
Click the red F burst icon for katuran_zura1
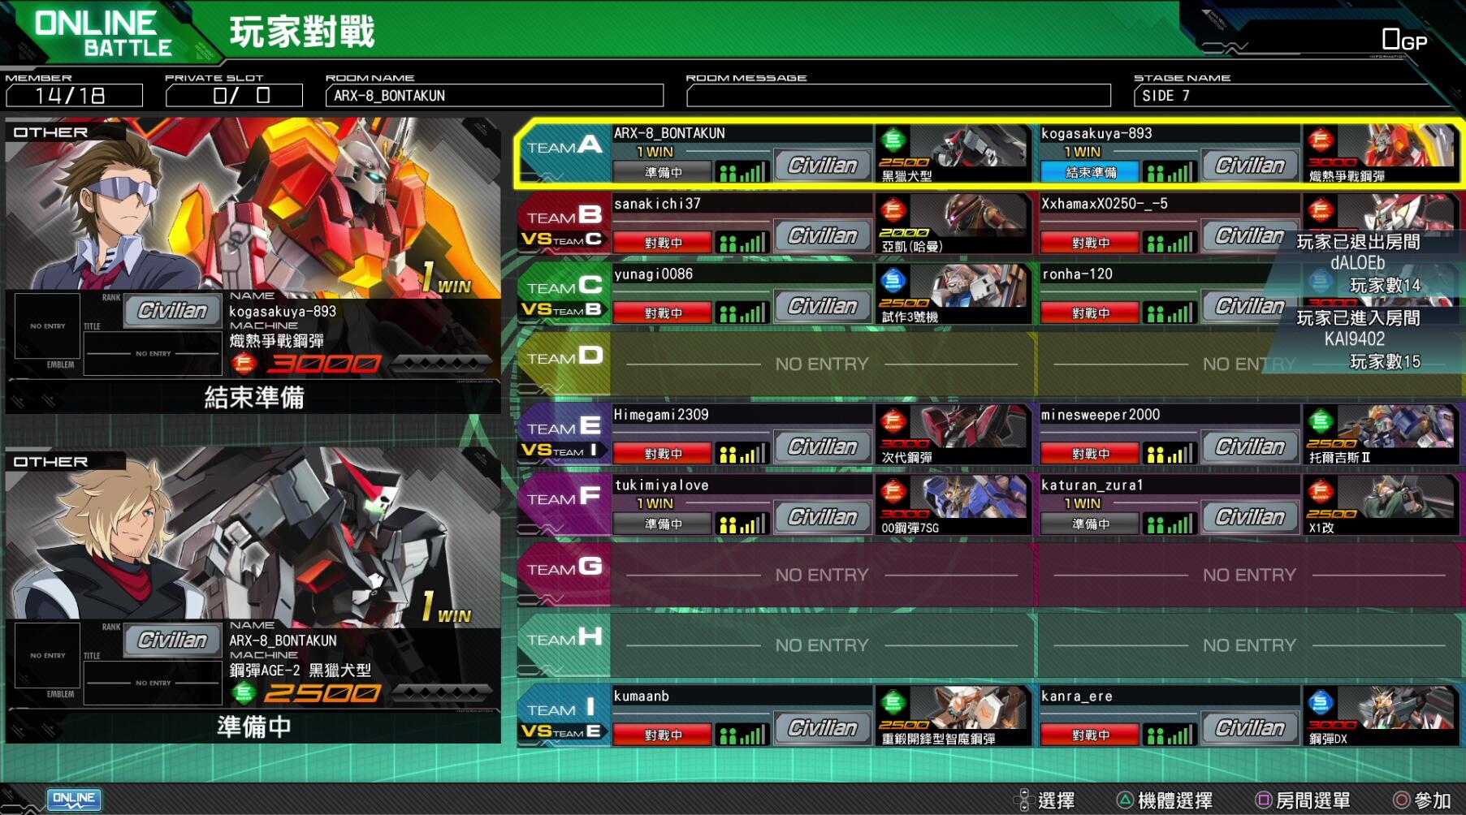click(x=1321, y=492)
